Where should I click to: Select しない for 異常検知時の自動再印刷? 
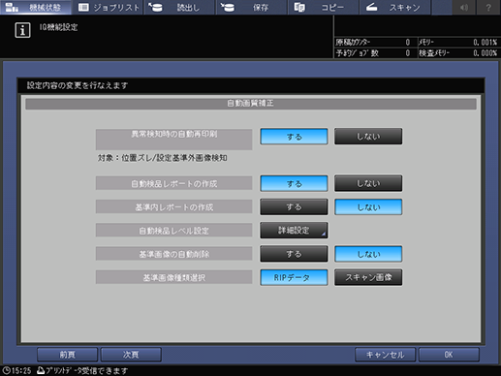point(368,137)
